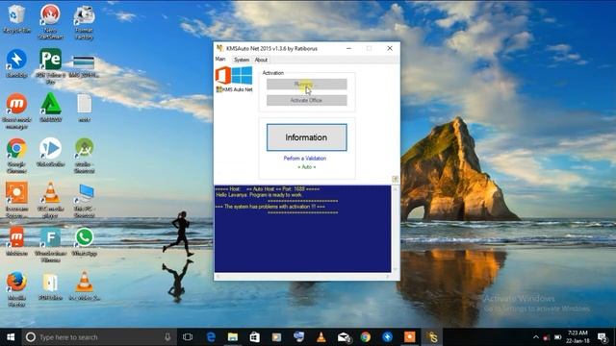Click the VLC cone in the taskbar

click(x=321, y=337)
